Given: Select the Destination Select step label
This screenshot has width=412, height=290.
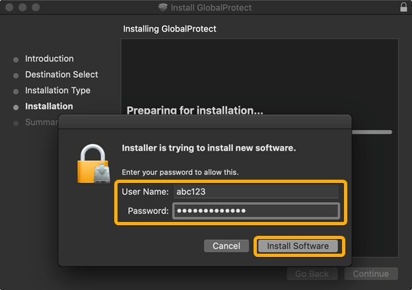Looking at the screenshot, I should tap(61, 75).
